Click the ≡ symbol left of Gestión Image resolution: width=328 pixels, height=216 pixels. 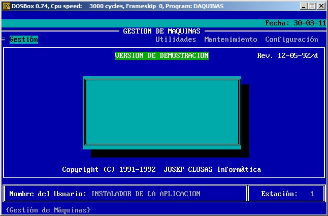point(4,40)
